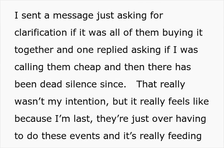Click the word "message" in the first line
Viewport: 224px width, 148px height.
click(73, 16)
